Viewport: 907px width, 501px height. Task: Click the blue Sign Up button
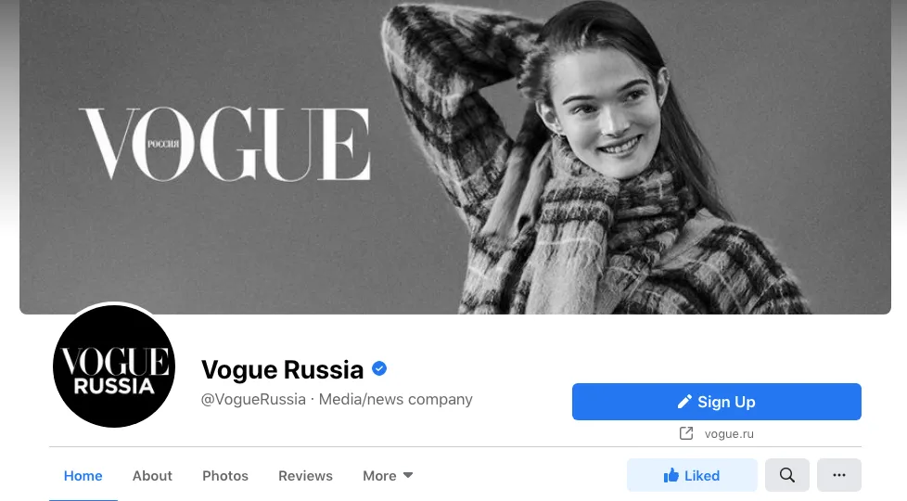click(717, 402)
